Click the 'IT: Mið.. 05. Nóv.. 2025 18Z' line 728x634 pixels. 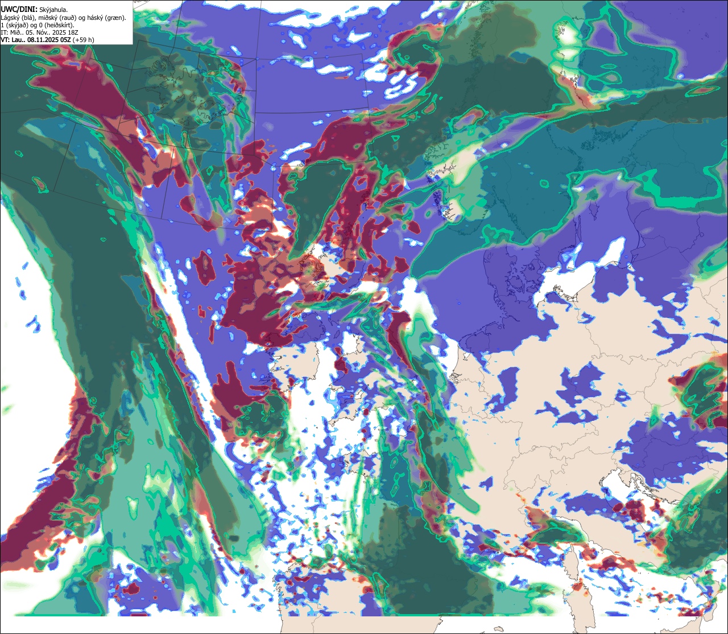click(40, 32)
